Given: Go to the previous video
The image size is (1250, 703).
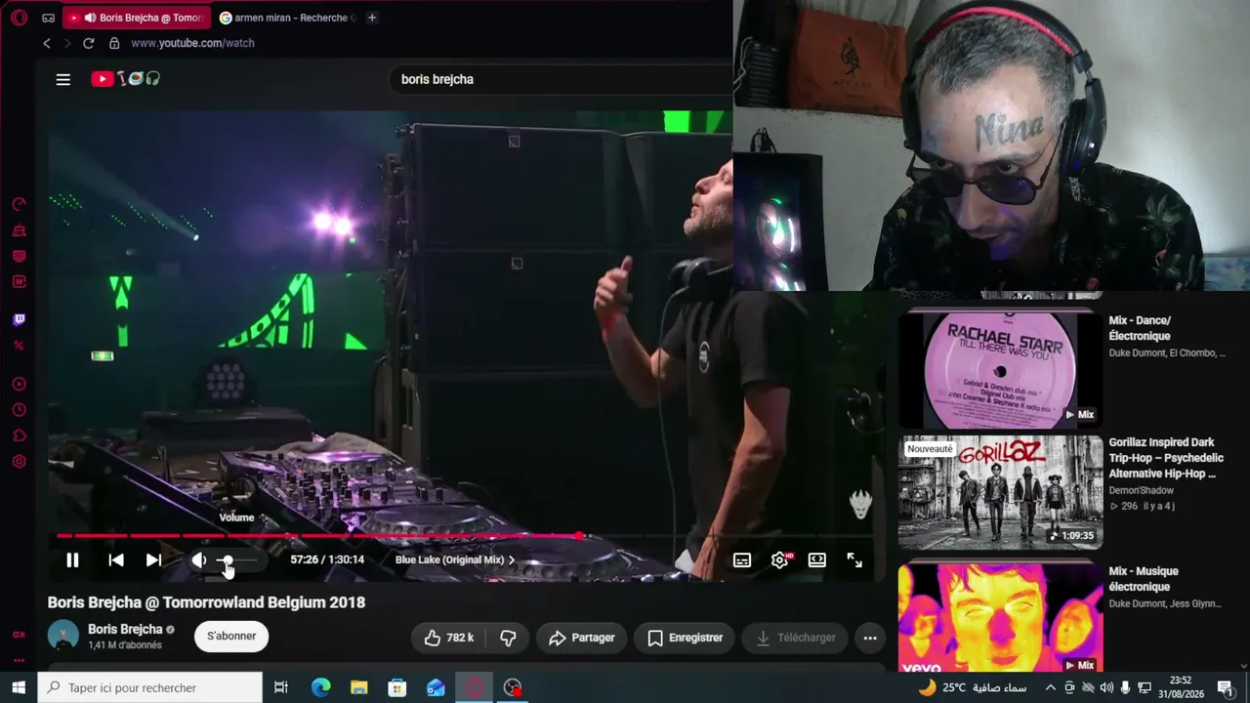Looking at the screenshot, I should (x=116, y=559).
